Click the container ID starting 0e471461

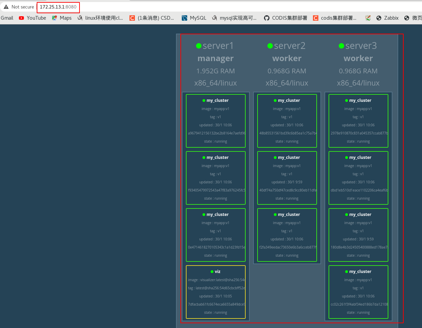(216, 248)
